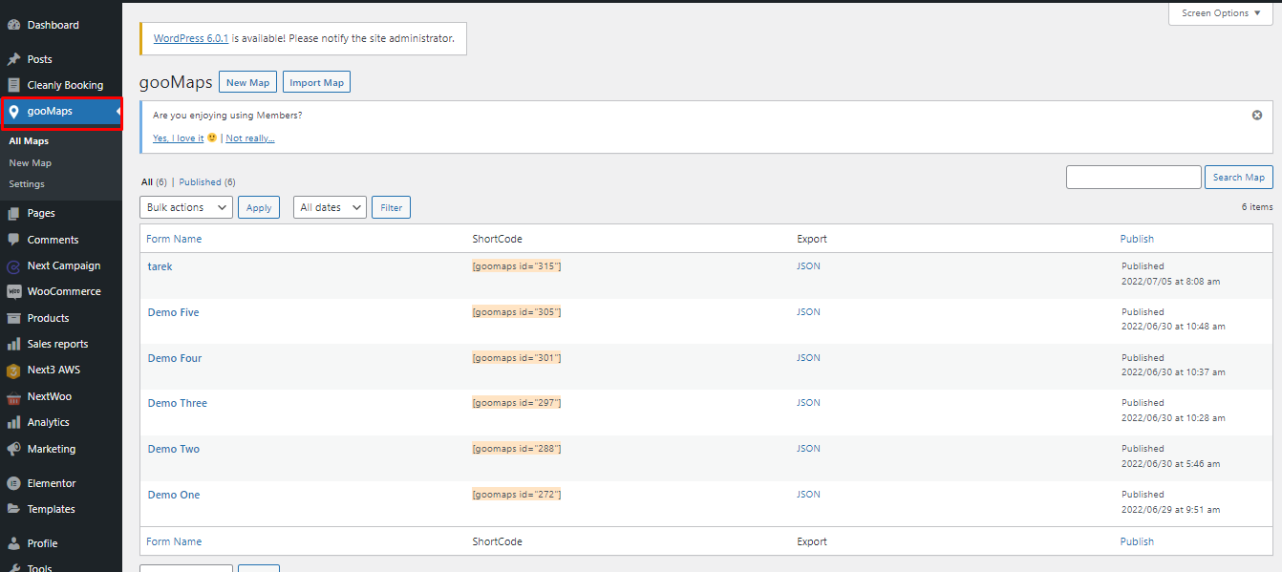Export Demo Four as JSON
Image resolution: width=1282 pixels, height=572 pixels.
[808, 358]
